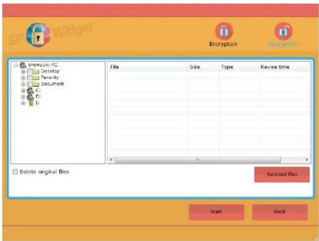Click the scrollbar right arrow
The width and height of the screenshot is (319, 241).
[x=307, y=160]
